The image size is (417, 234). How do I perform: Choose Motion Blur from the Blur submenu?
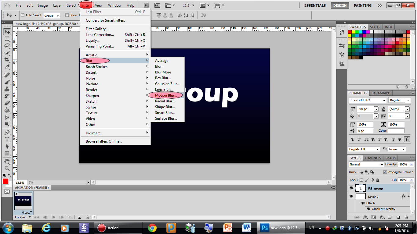tap(166, 95)
